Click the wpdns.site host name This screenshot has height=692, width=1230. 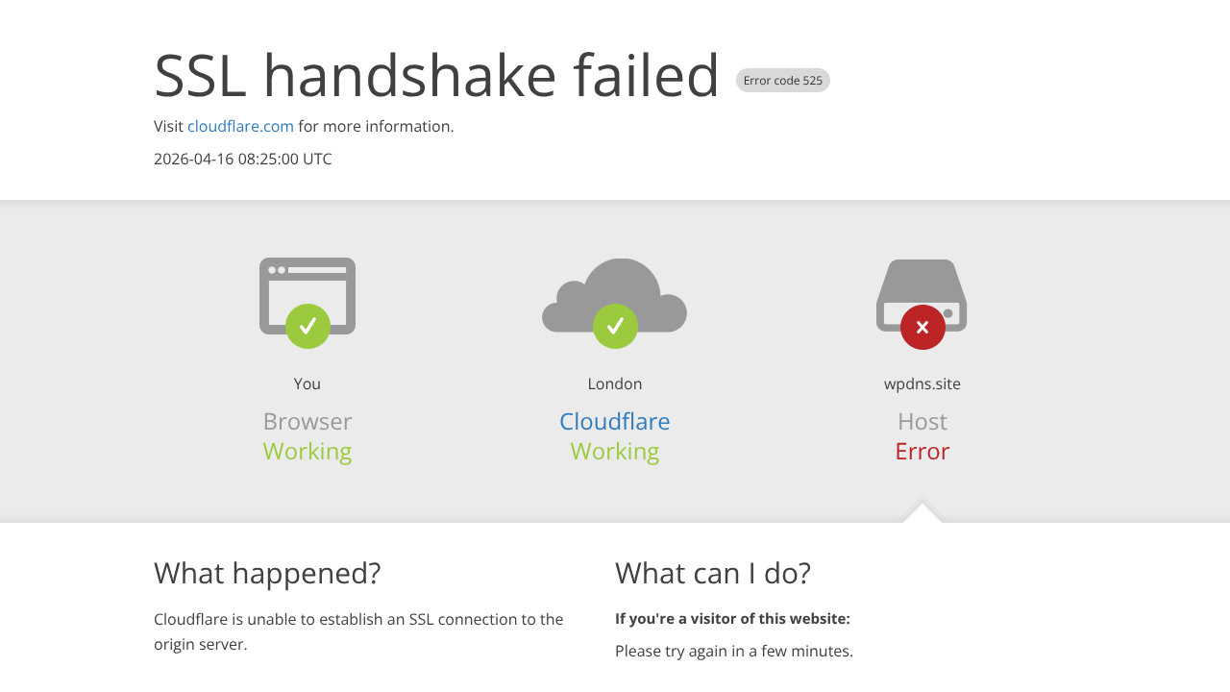922,383
